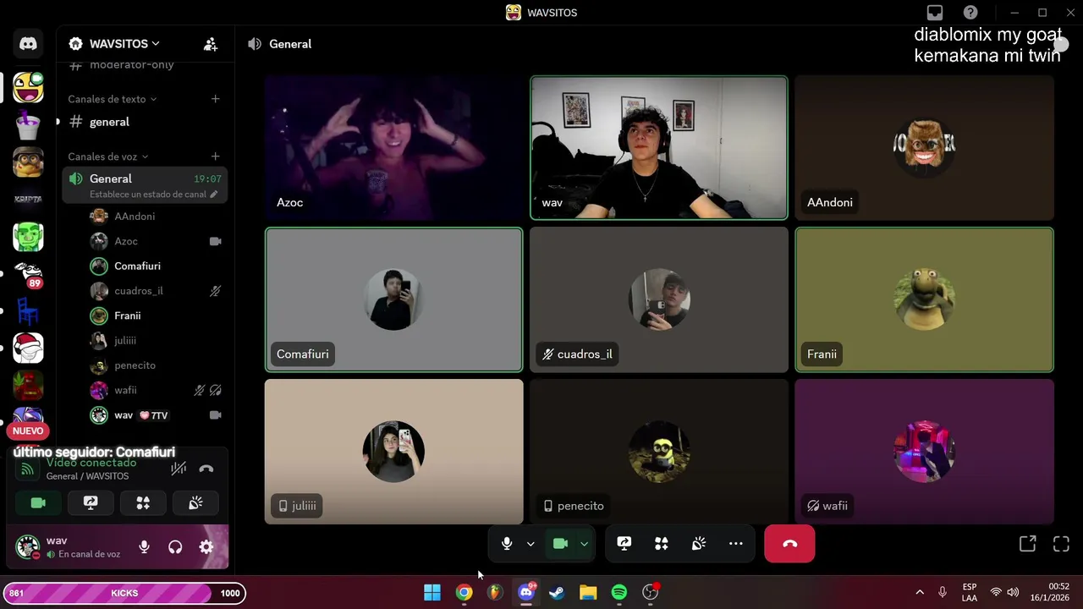Open Discord help icon
The image size is (1083, 609).
point(970,13)
